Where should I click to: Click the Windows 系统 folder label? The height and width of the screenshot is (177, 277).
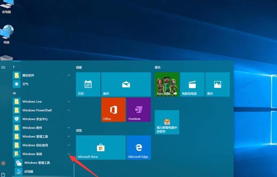pos(32,154)
